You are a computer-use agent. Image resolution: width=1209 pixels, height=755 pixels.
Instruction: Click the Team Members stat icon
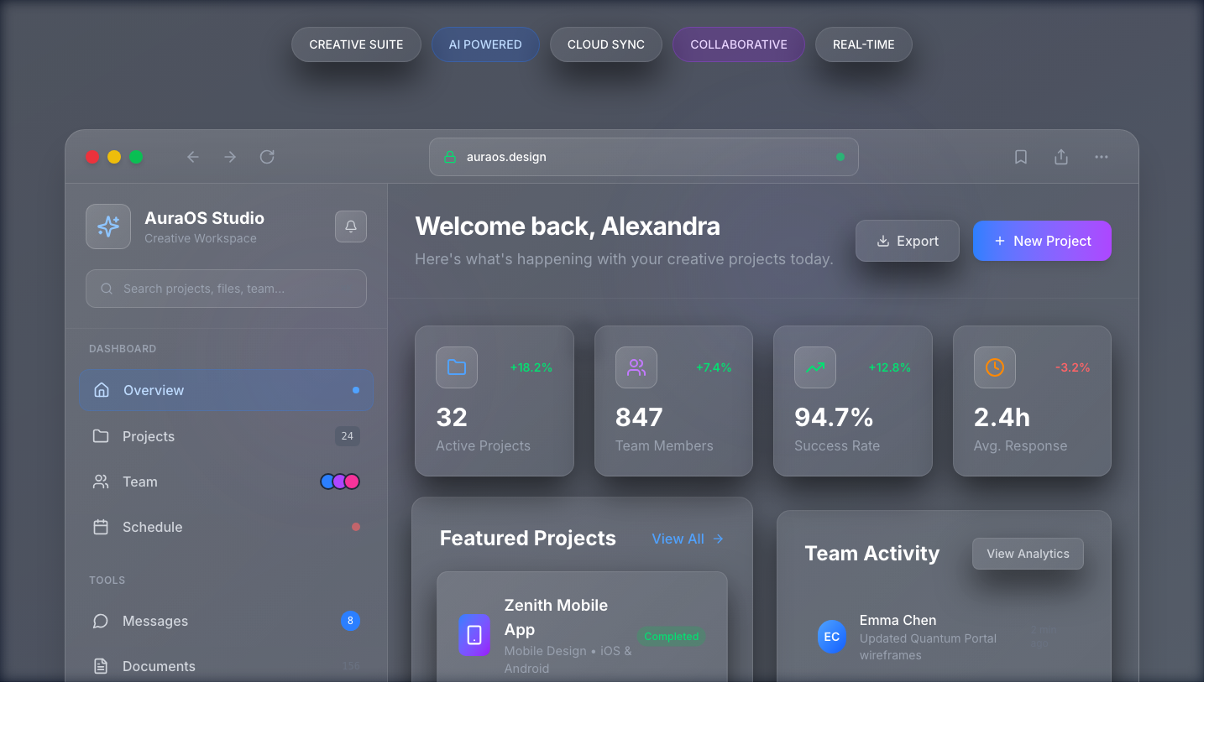pos(636,367)
